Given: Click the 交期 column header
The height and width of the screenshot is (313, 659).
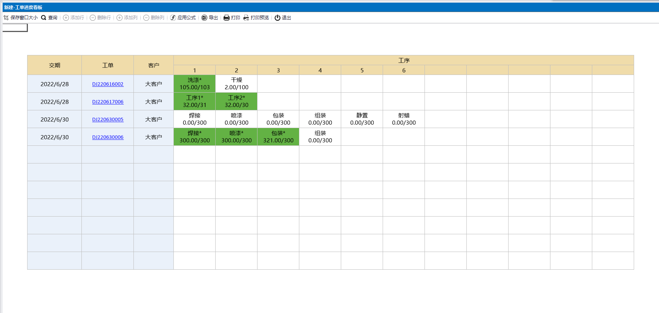Looking at the screenshot, I should coord(55,65).
